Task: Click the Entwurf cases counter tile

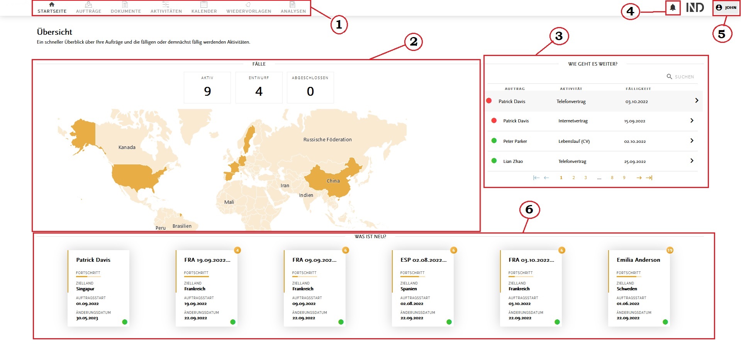Action: [x=259, y=88]
